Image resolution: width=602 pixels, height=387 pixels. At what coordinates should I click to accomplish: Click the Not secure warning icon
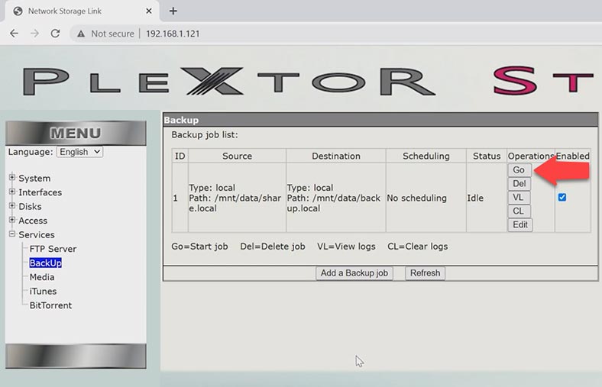81,34
